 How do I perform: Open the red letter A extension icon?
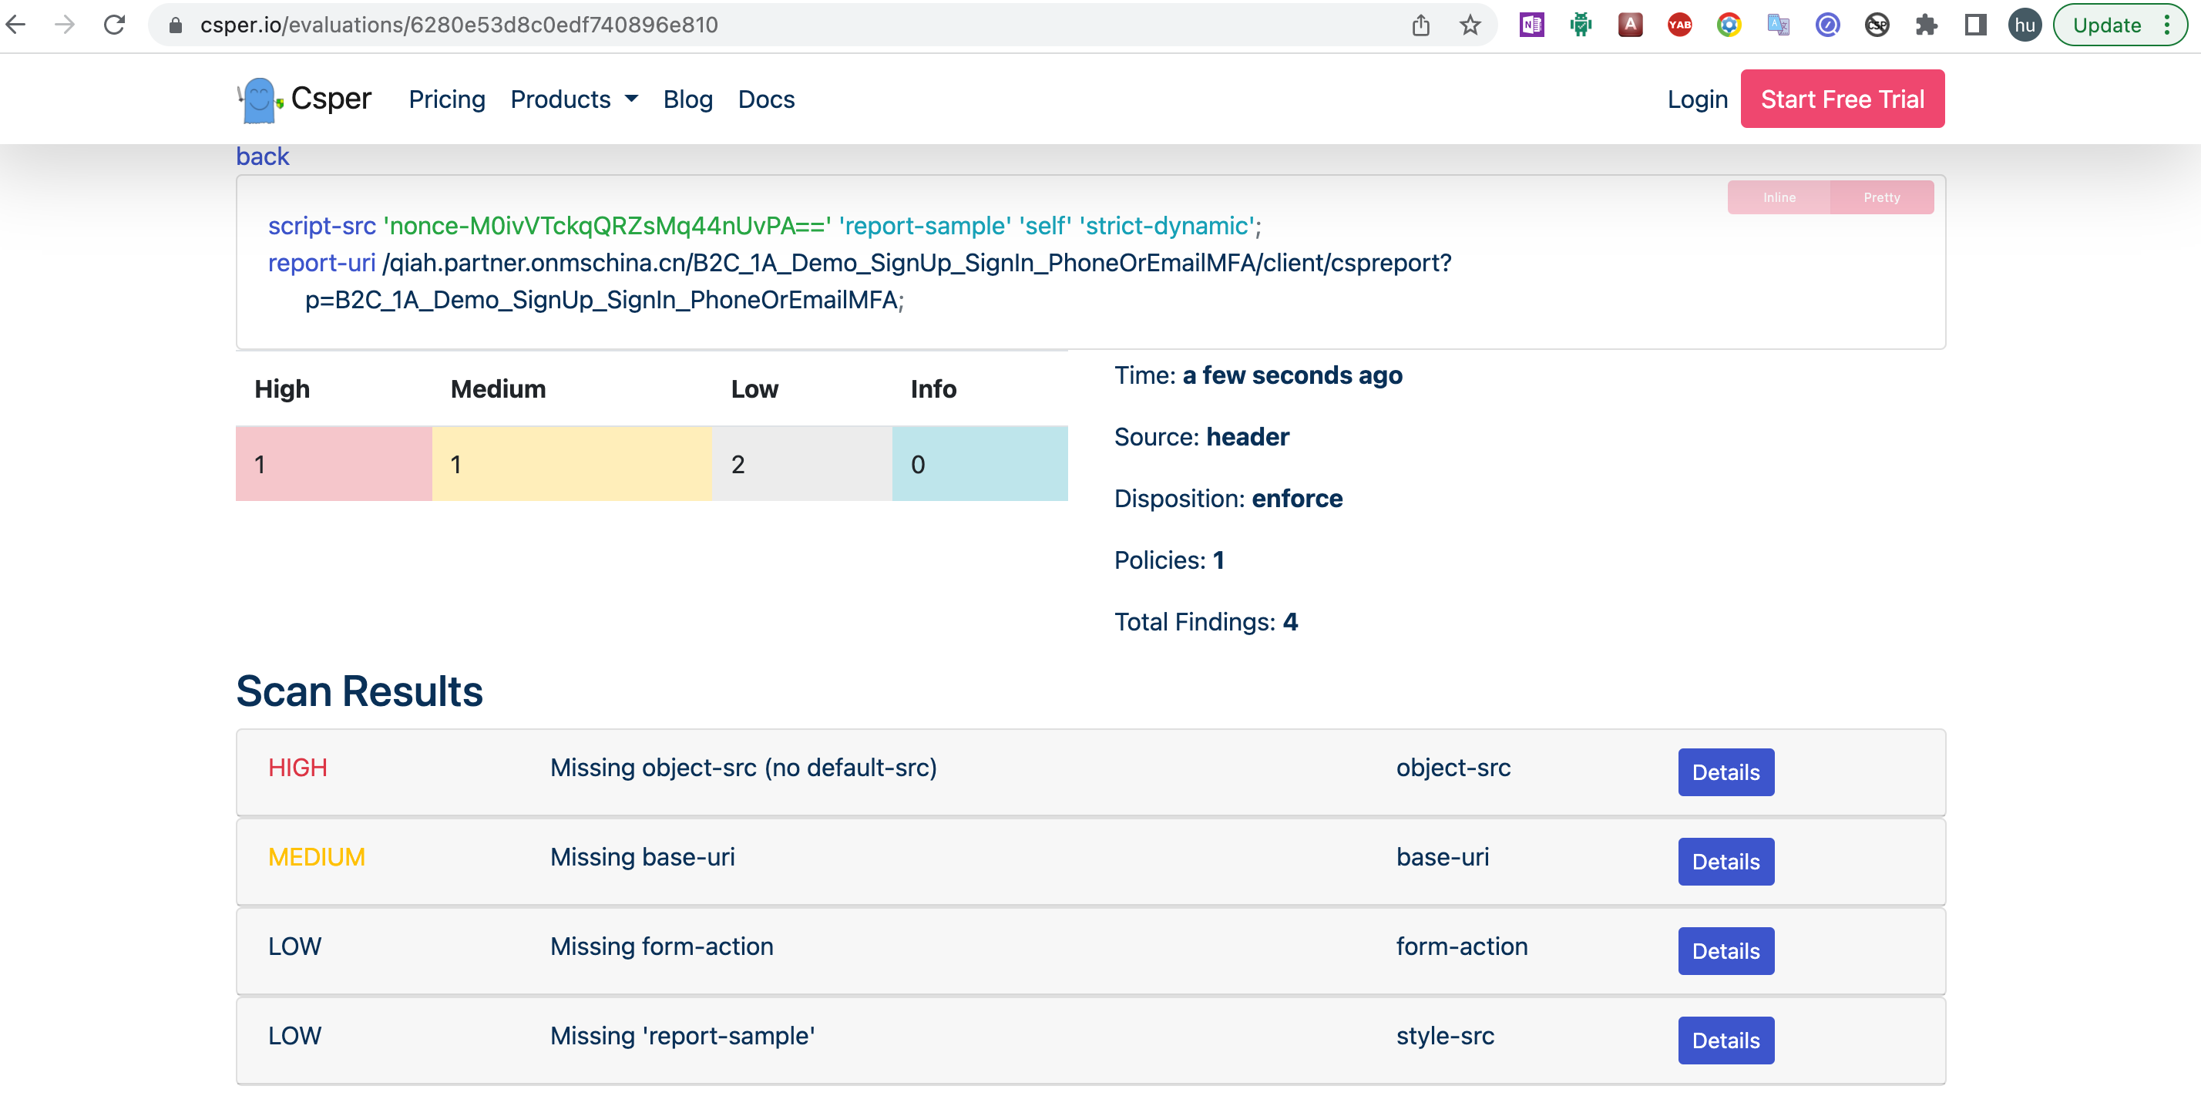coord(1630,25)
